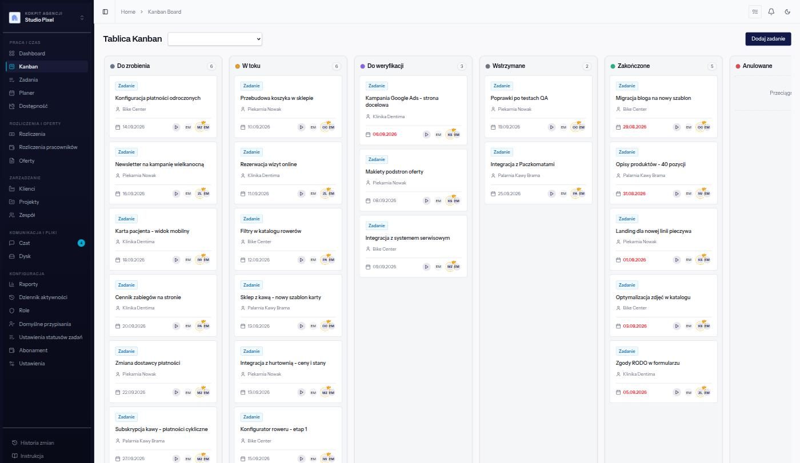The height and width of the screenshot is (463, 800).
Task: Open Domyślne przypisania
Action: (47, 324)
